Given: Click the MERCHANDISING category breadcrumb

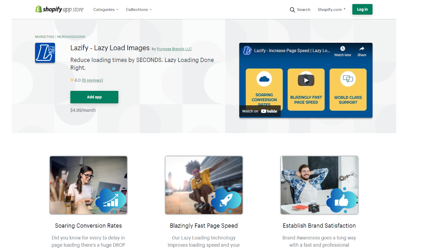Looking at the screenshot, I should coord(71,37).
